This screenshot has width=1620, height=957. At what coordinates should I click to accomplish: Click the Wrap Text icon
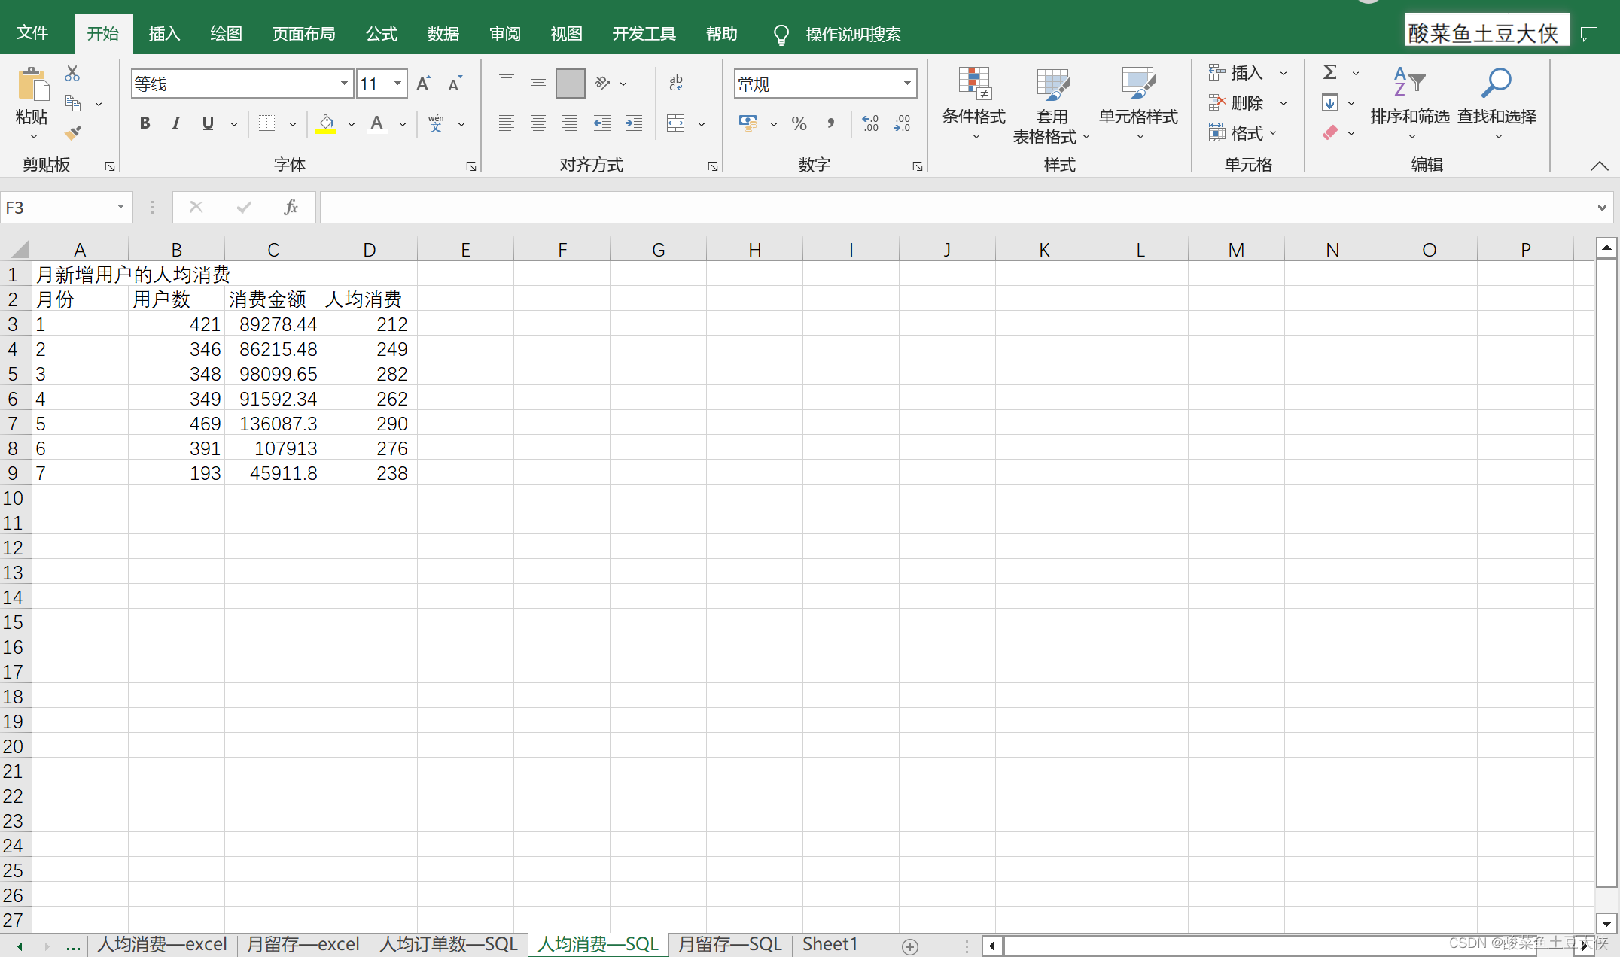(676, 83)
